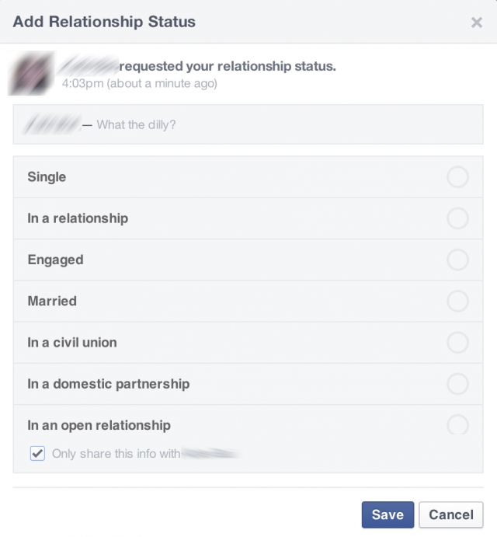Choose In a domestic partnership radio button
Screen dimensions: 497x537
(457, 384)
